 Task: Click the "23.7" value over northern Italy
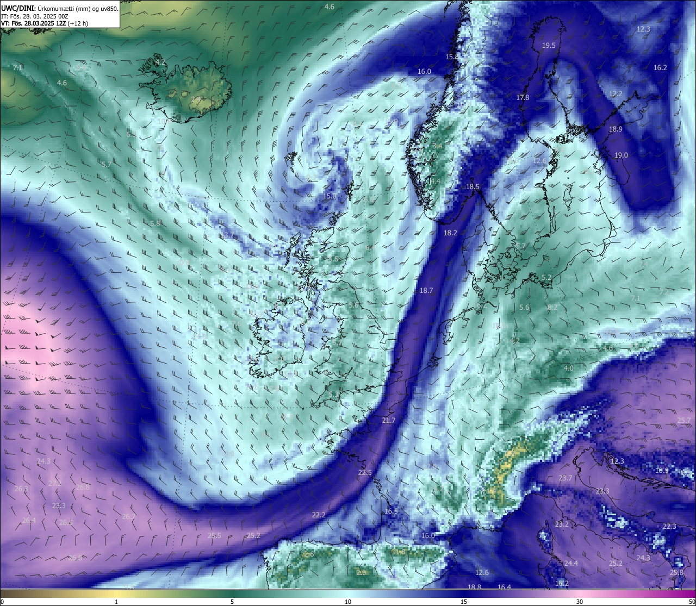565,478
